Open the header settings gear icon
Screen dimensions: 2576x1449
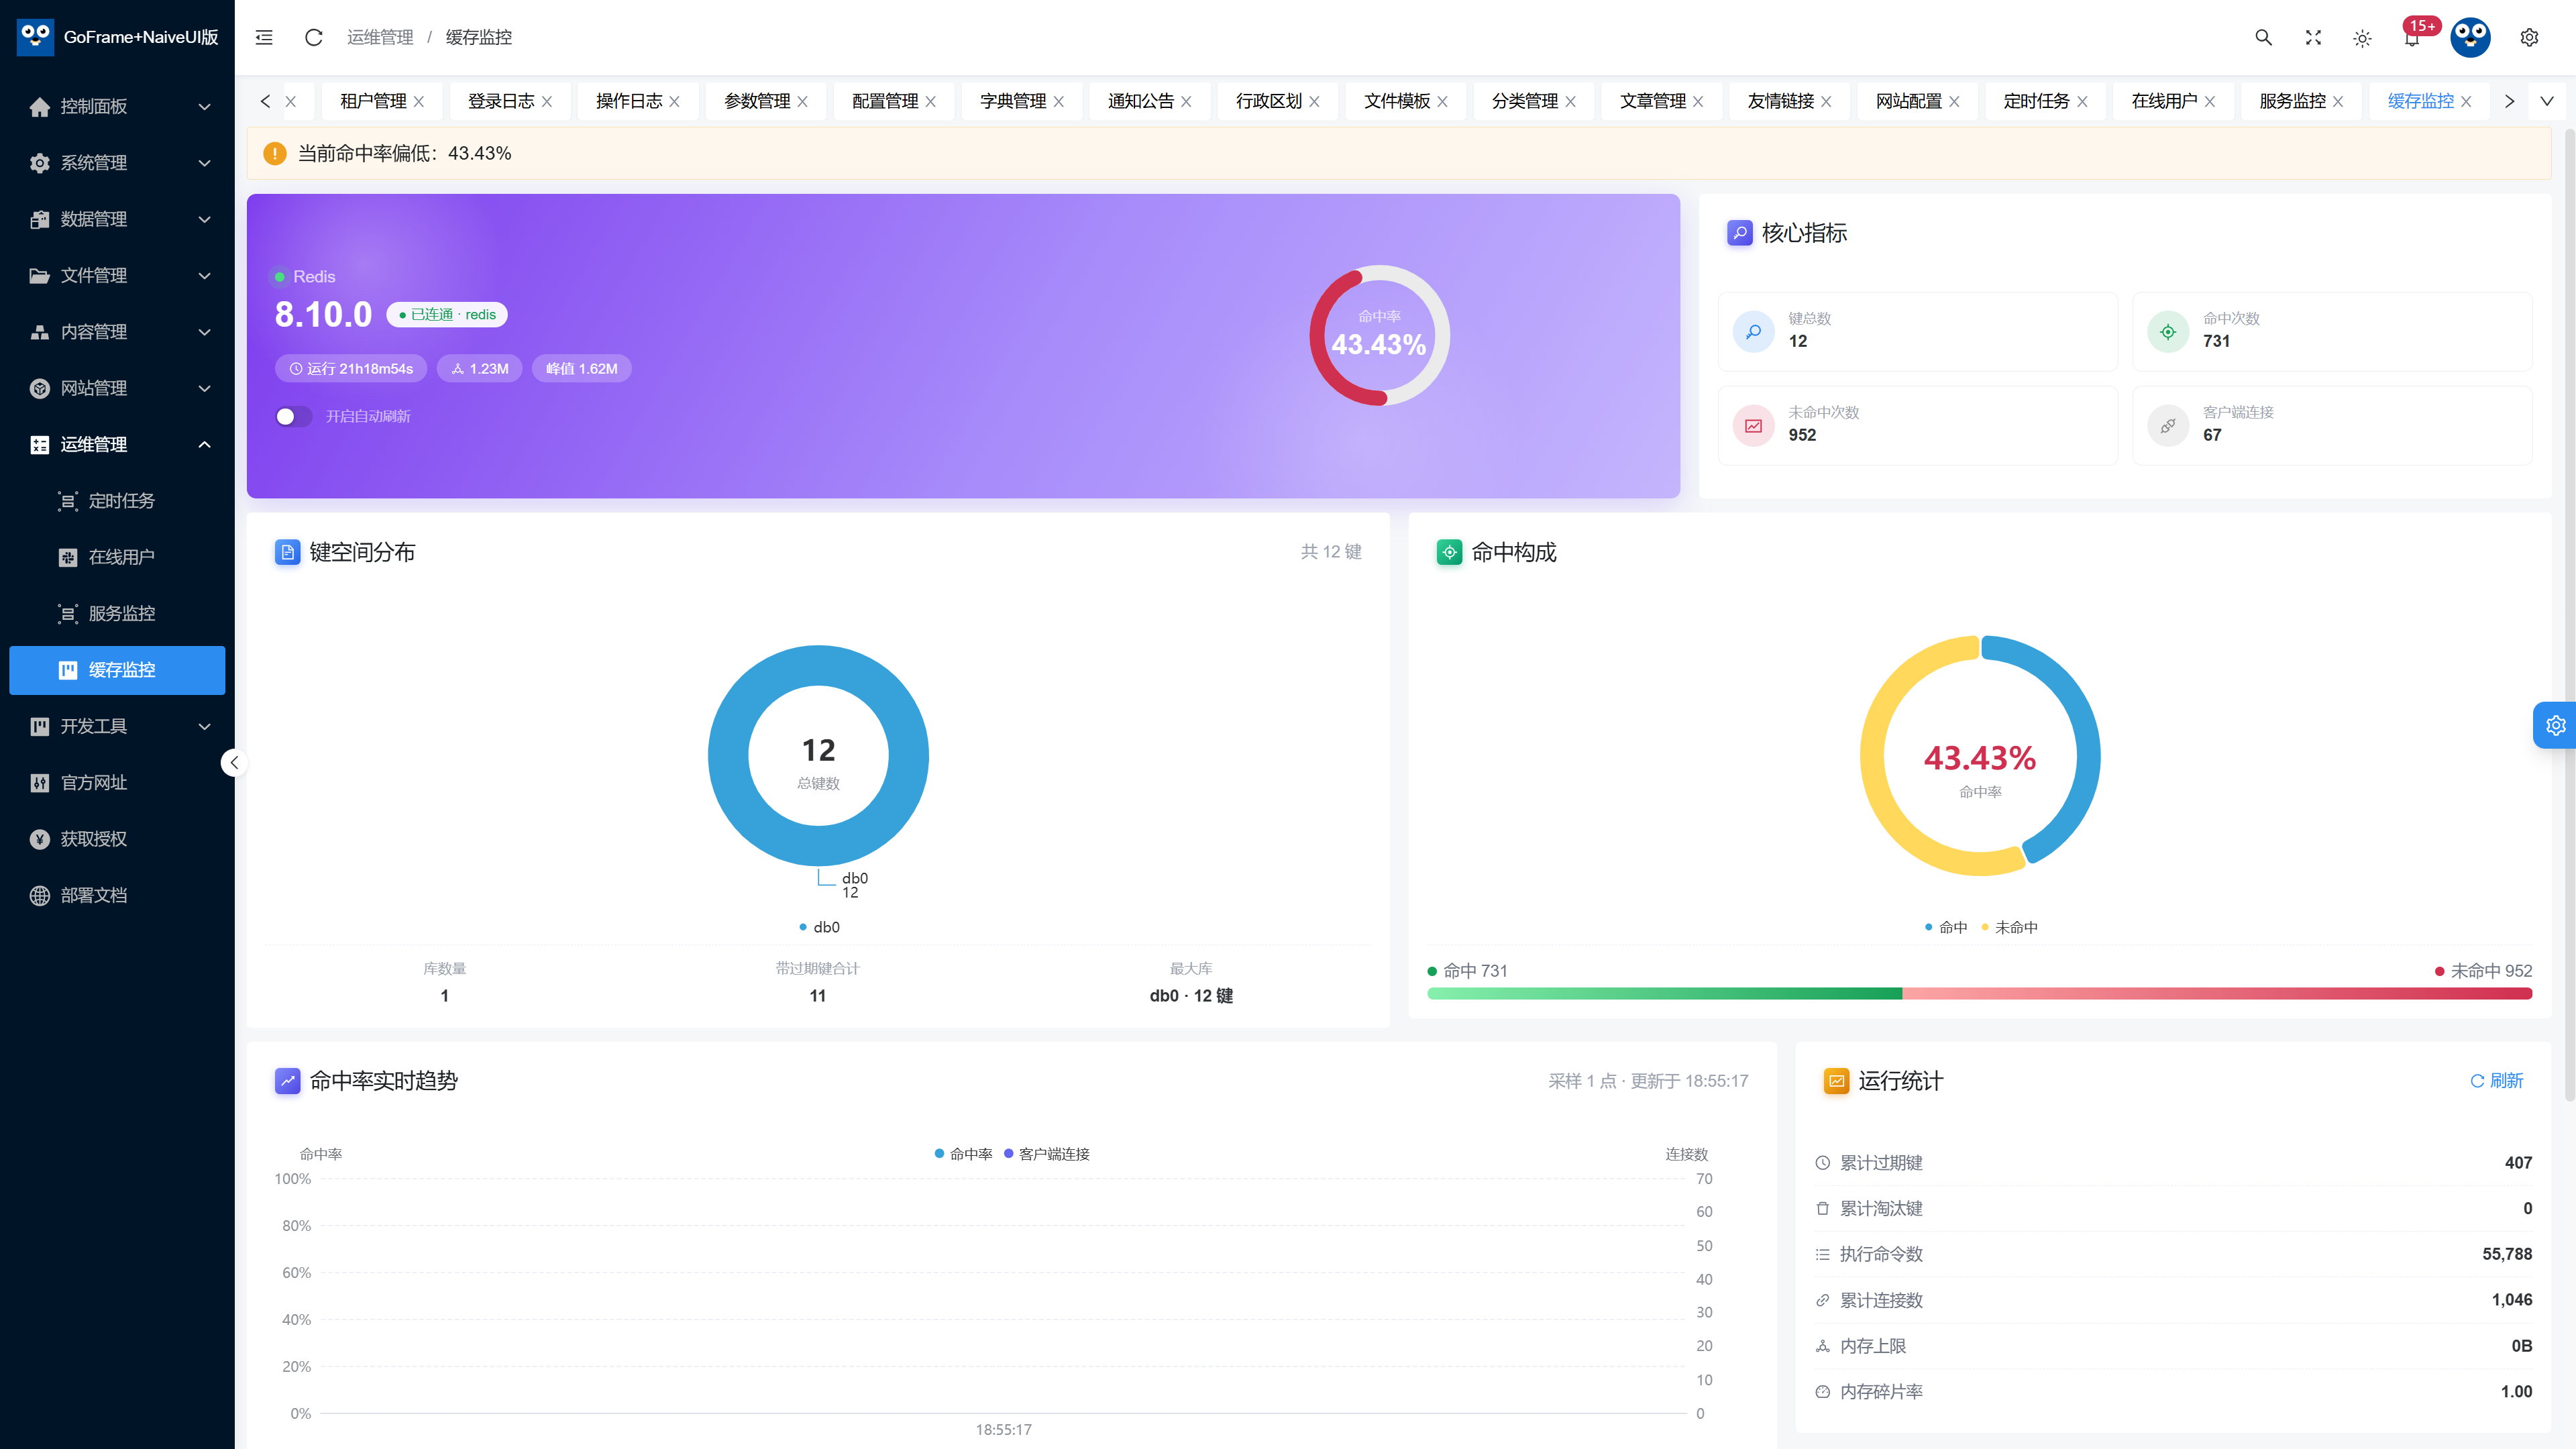(2529, 37)
